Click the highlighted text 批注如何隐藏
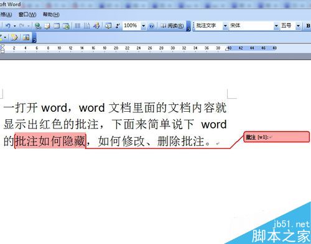The height and width of the screenshot is (244, 311). tap(50, 141)
